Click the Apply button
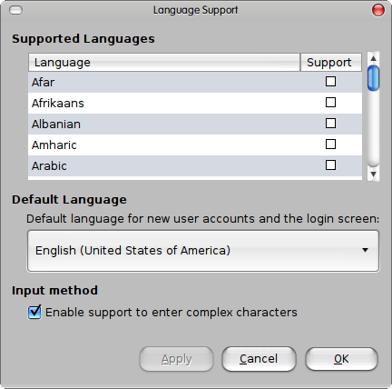The width and height of the screenshot is (392, 389). (x=177, y=359)
